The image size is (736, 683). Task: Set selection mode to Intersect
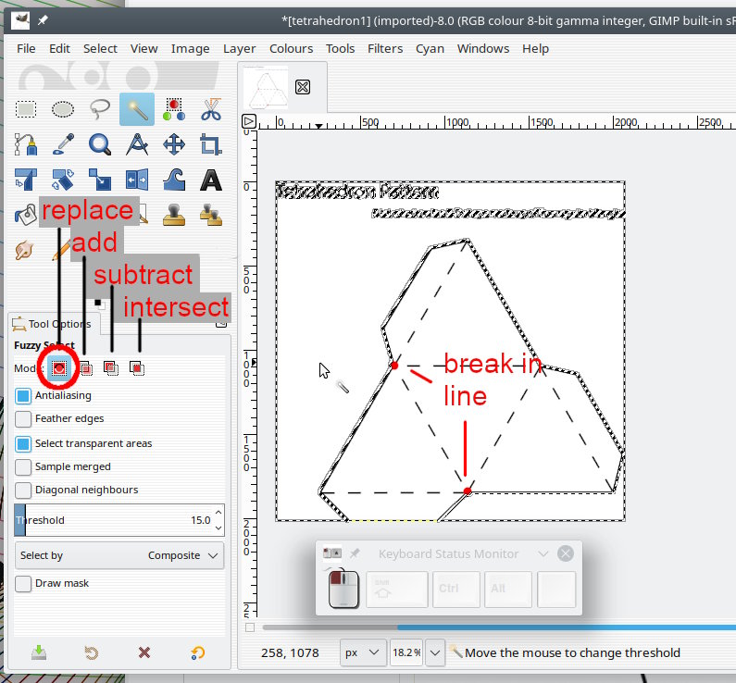point(137,368)
